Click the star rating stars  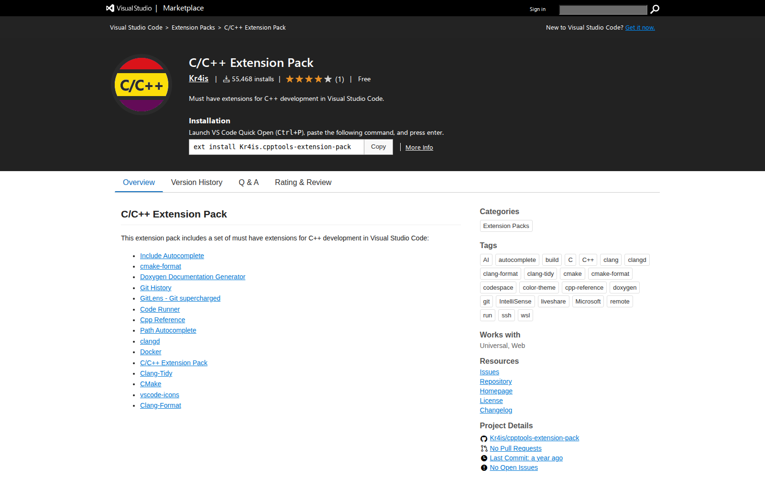pos(308,79)
